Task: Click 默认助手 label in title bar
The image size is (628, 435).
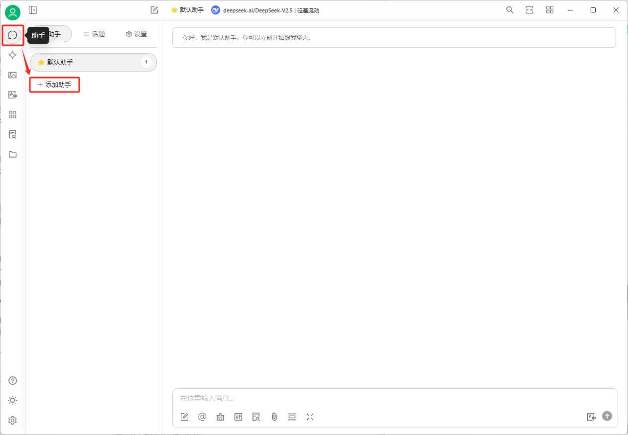Action: coord(192,10)
